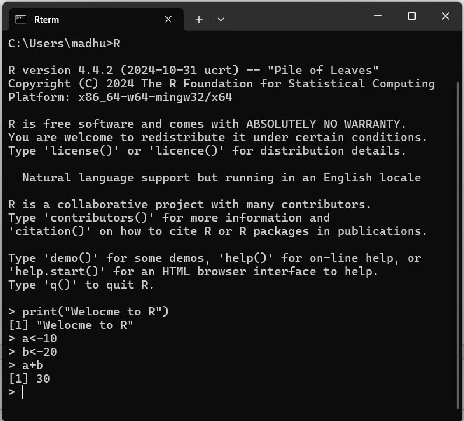This screenshot has width=464, height=421.
Task: Click the empty title bar area
Action: coord(292,17)
